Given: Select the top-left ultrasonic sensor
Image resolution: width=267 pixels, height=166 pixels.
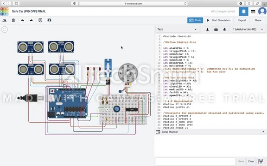Looking at the screenshot, I should tap(31, 47).
